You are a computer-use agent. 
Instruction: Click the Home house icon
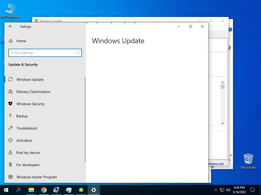(x=11, y=41)
